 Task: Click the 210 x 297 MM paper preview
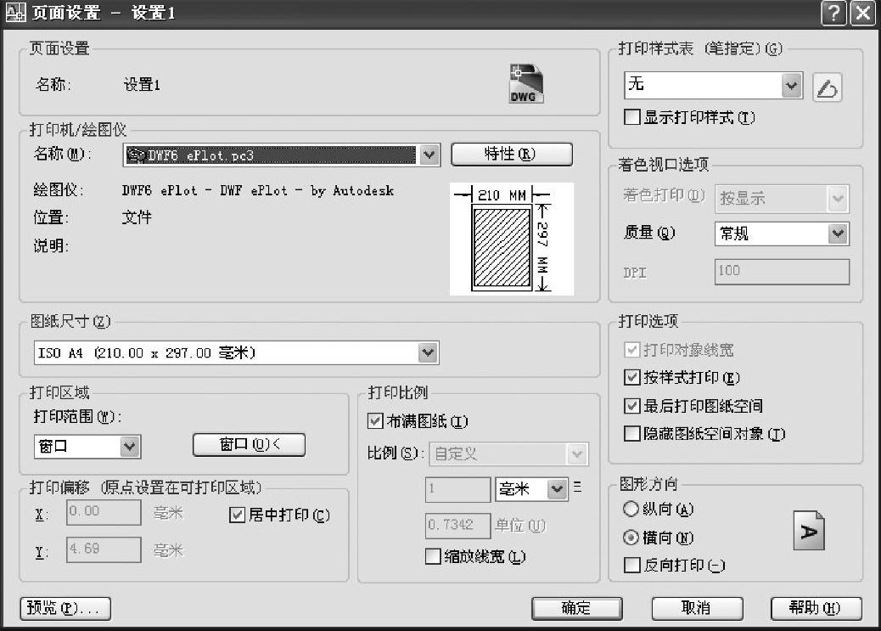pyautogui.click(x=511, y=239)
